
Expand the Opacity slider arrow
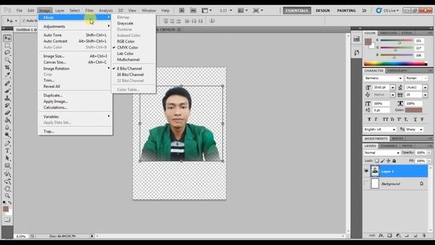point(429,152)
